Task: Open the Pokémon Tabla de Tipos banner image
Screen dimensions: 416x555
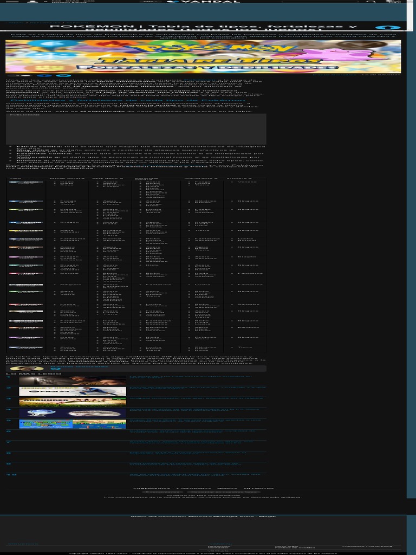Action: (203, 56)
